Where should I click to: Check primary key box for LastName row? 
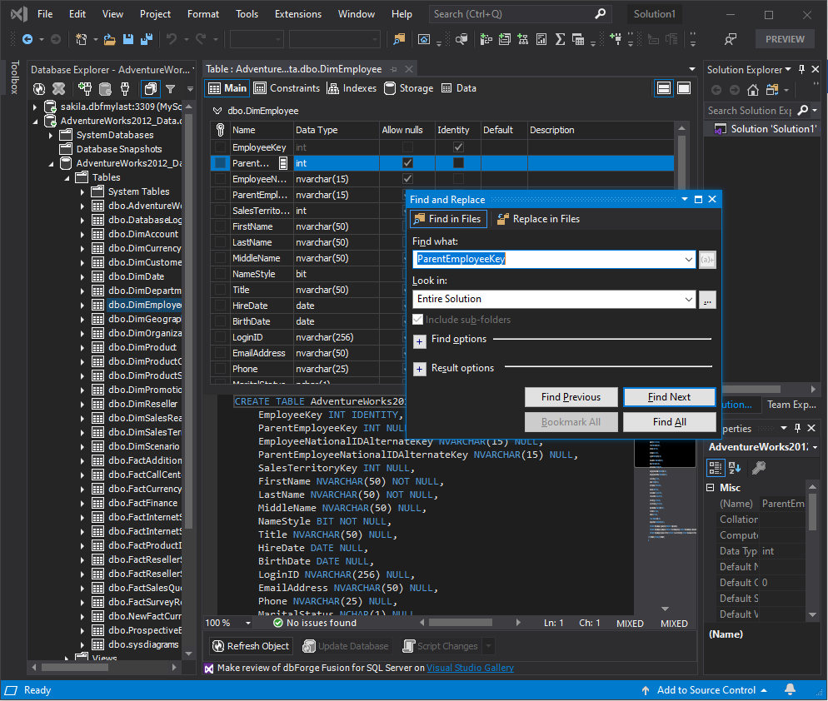(x=220, y=242)
